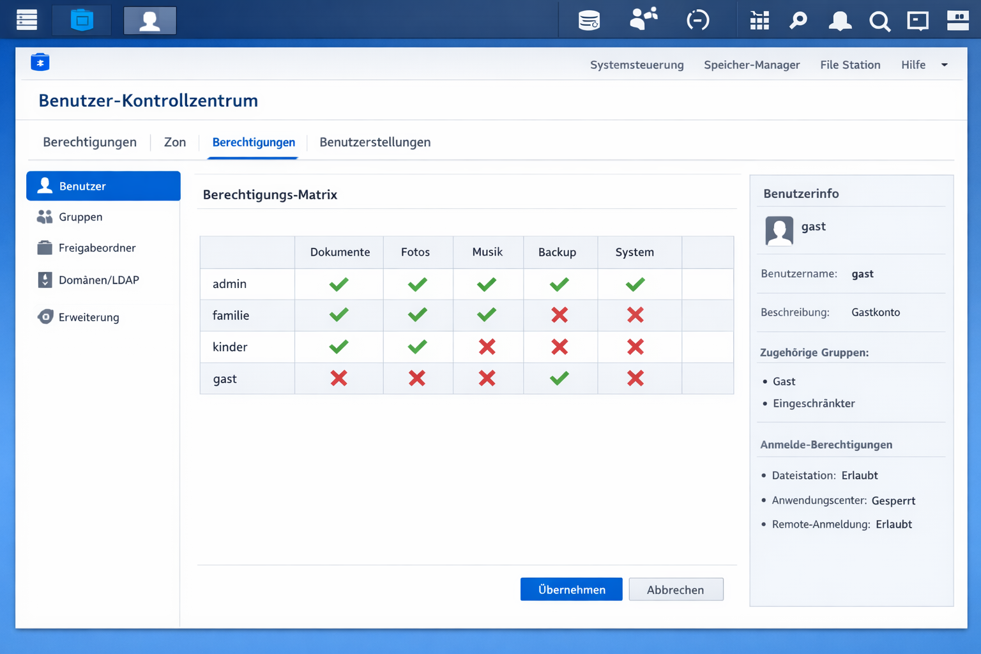The height and width of the screenshot is (654, 981).
Task: Apply changes with Übernehmen button
Action: click(571, 589)
